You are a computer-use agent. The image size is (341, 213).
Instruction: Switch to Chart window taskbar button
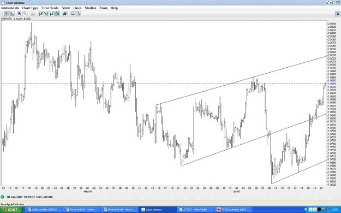(x=157, y=210)
